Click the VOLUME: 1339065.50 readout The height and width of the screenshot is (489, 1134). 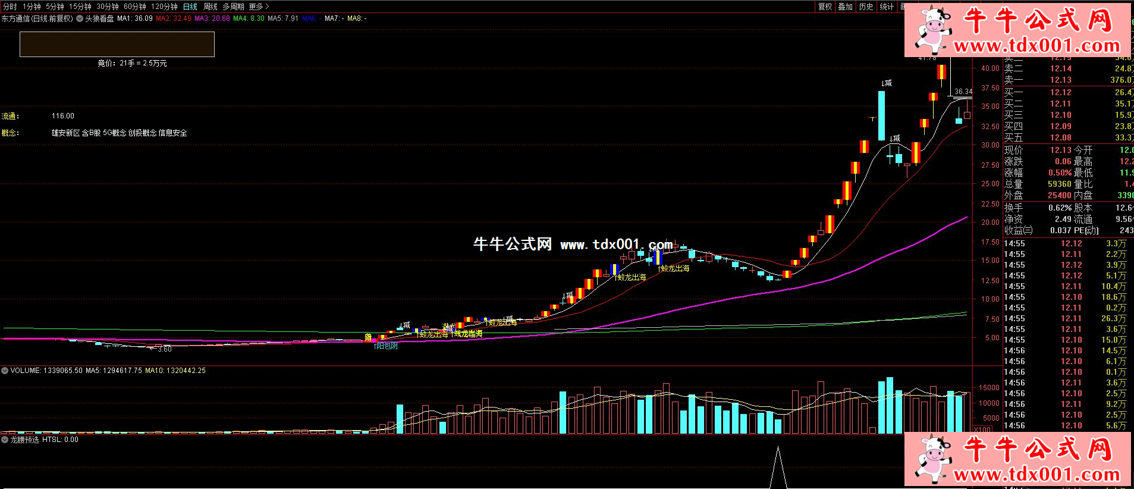pos(46,371)
